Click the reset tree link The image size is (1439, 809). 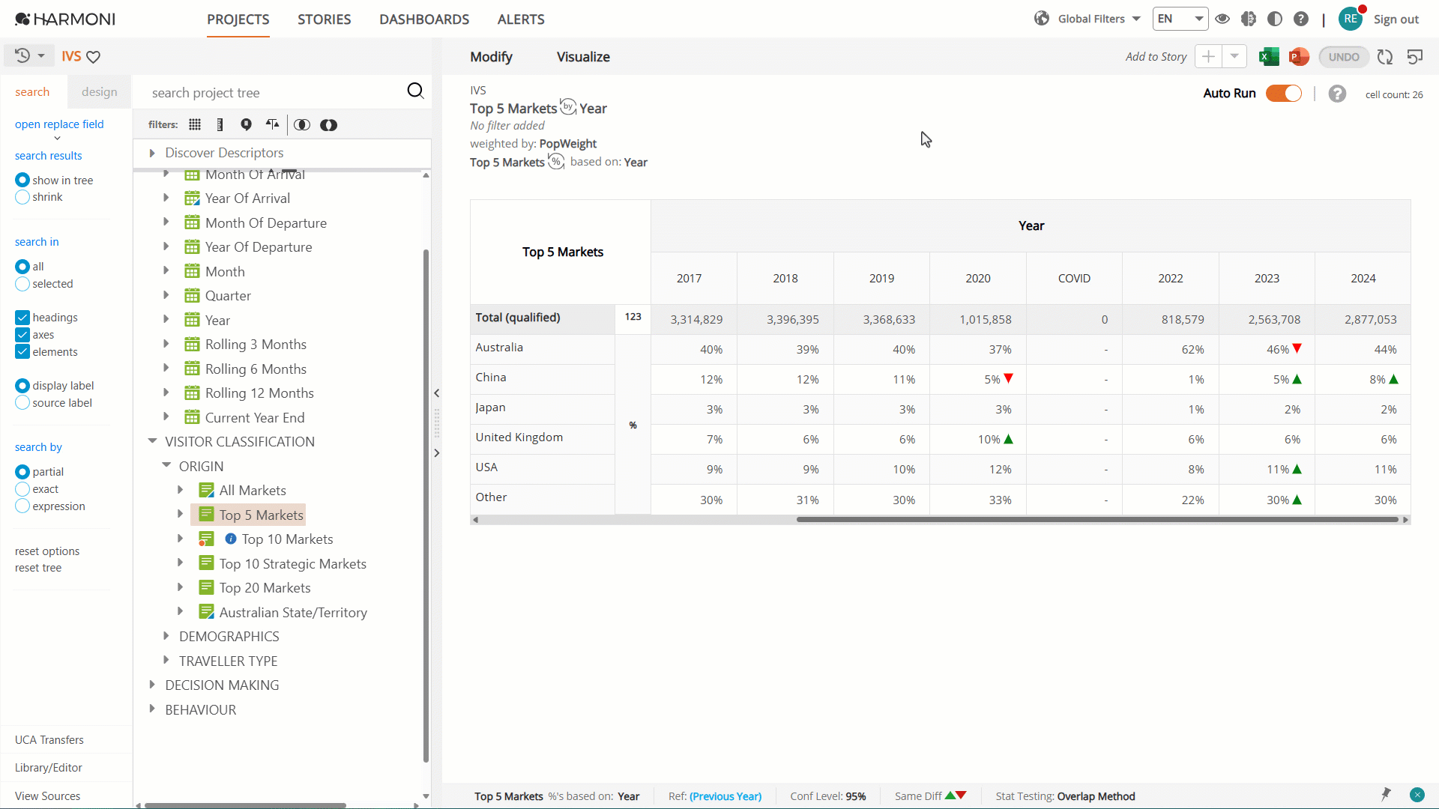[x=38, y=568]
